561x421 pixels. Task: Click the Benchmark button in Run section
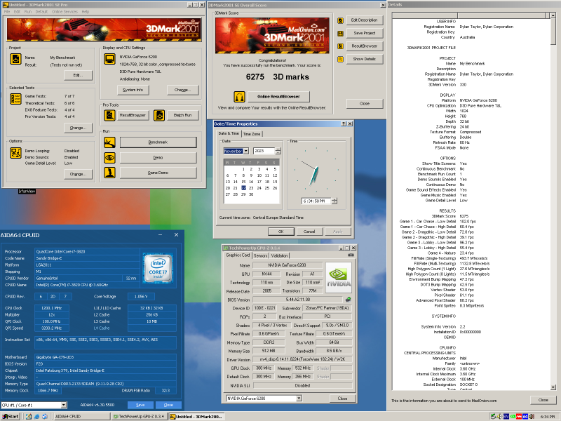tap(158, 142)
